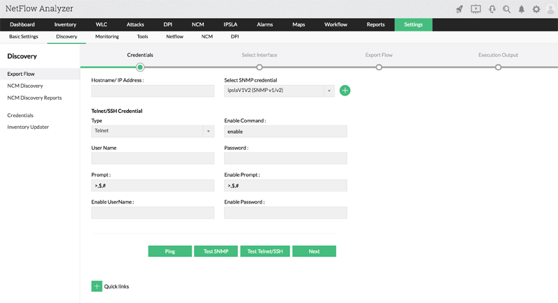
Task: Click the Ping button
Action: pyautogui.click(x=170, y=251)
